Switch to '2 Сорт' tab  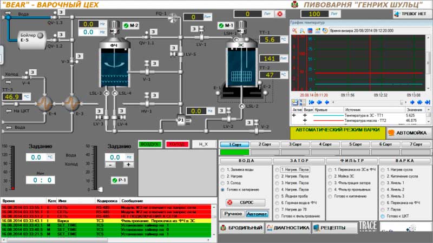(265, 144)
